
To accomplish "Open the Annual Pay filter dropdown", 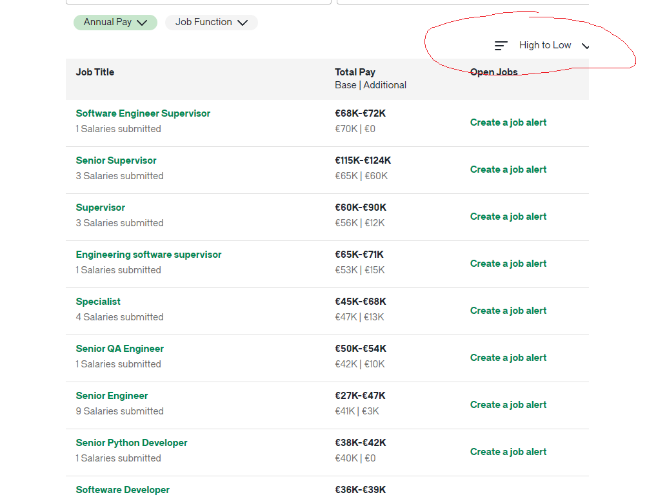I will (115, 23).
